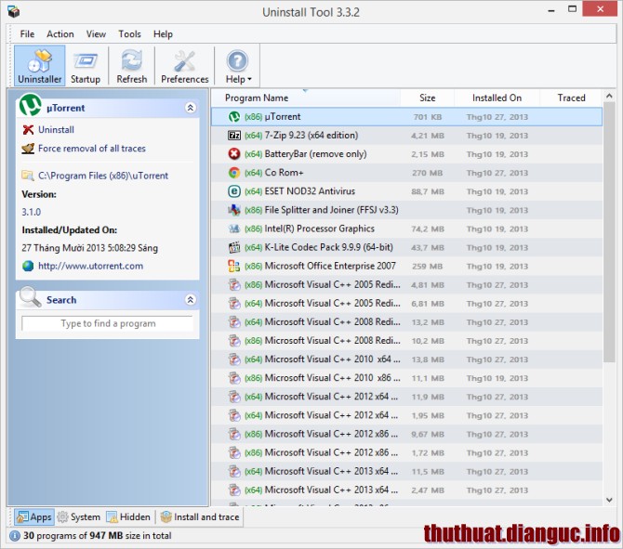Select the Microsoft Visual C++ 2010 x86 row
The width and height of the screenshot is (623, 549).
tap(406, 378)
